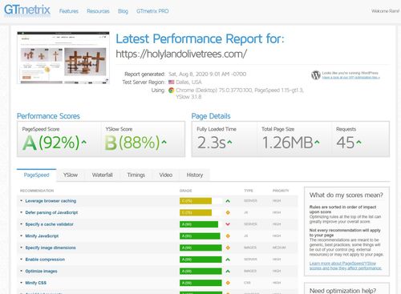Click the report date Sat, Aug 8, 2020
Screen dimensions: 401x294
pyautogui.click(x=208, y=75)
